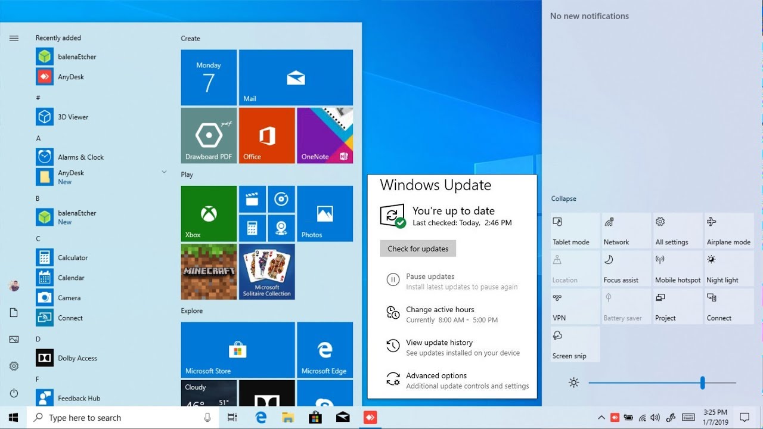
Task: Open the Xbox tile
Action: [209, 214]
